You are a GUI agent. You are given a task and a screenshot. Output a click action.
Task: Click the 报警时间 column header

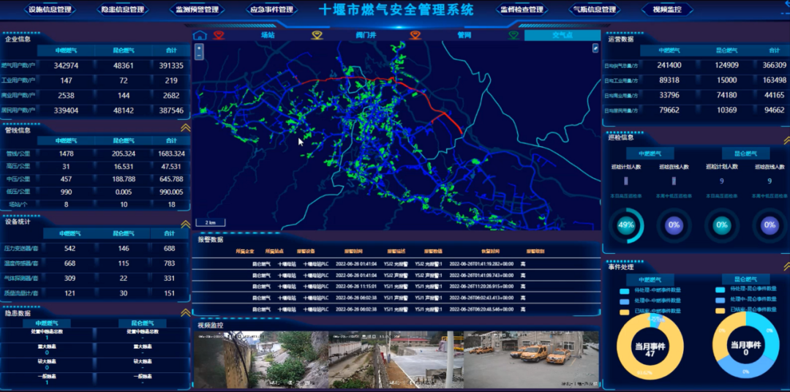[353, 251]
